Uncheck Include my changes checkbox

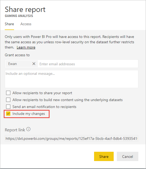(8, 114)
